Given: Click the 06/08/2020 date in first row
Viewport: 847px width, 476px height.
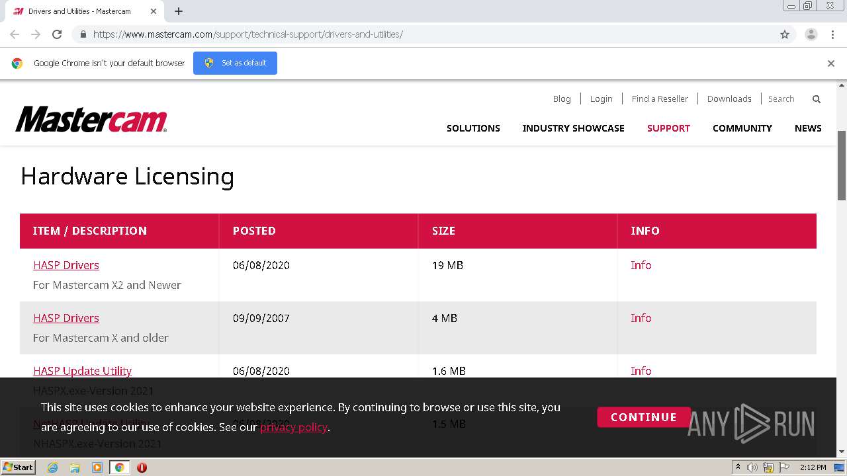Looking at the screenshot, I should click(x=261, y=265).
